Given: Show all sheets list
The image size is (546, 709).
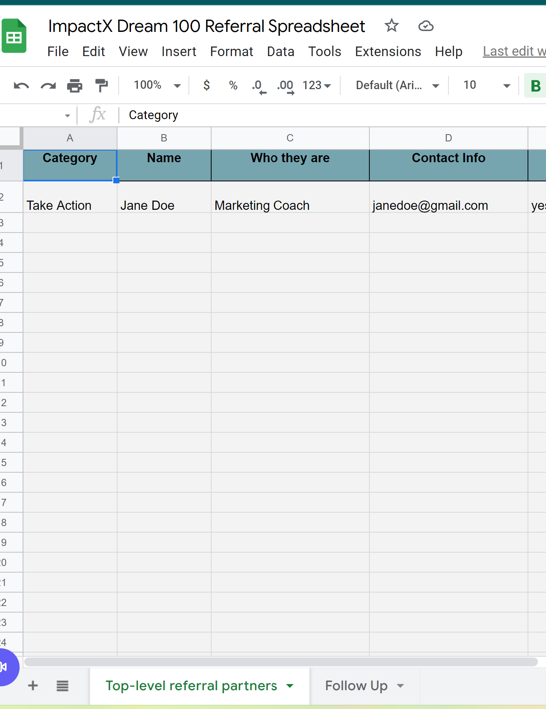Looking at the screenshot, I should [x=62, y=685].
